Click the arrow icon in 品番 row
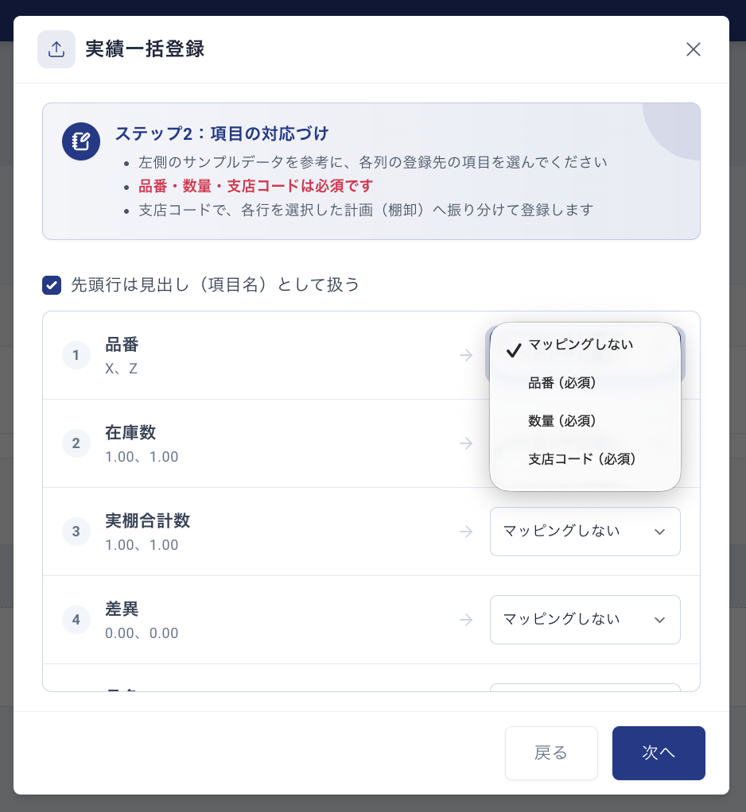 click(466, 355)
